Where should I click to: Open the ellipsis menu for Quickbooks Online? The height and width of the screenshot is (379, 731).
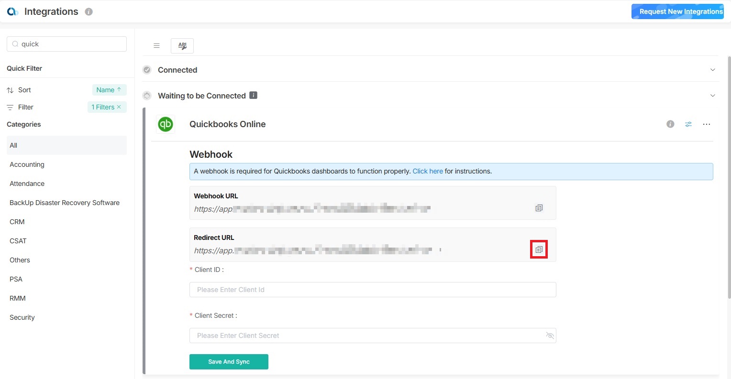tap(707, 124)
